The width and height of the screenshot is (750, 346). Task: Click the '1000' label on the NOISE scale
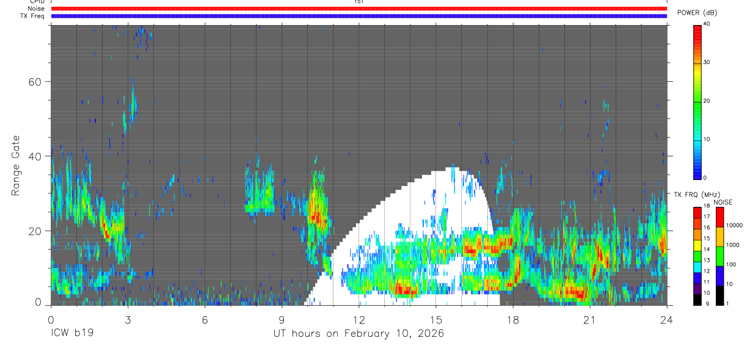(x=732, y=245)
